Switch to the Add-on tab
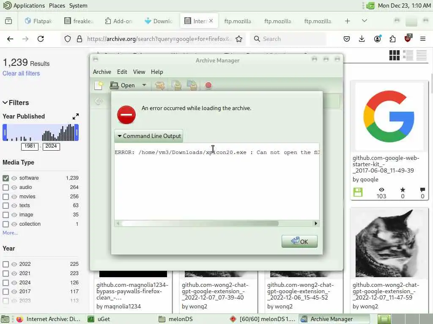 pos(119,21)
